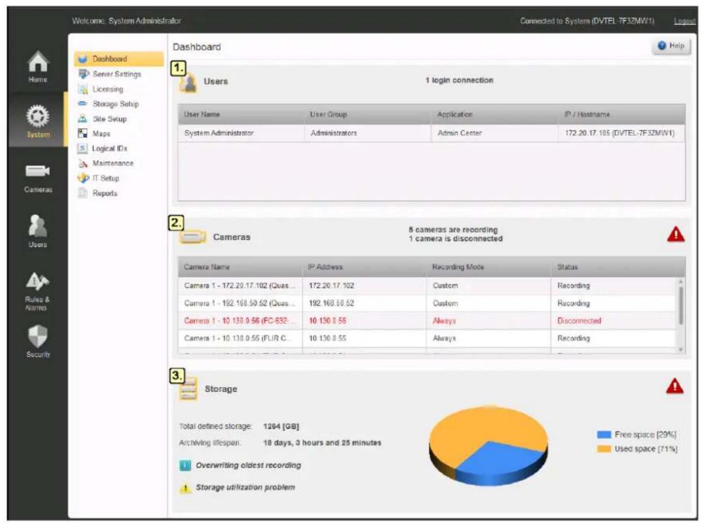Click the Storage Setup icon
The image size is (701, 524).
pyautogui.click(x=83, y=104)
